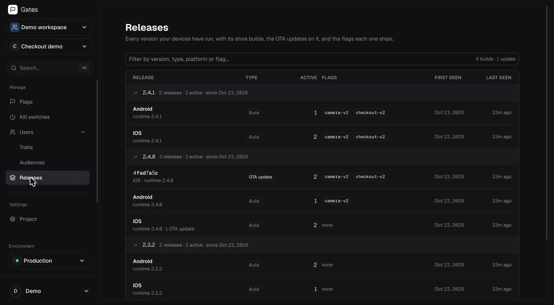554x305 pixels.
Task: Click camera-v2 flag on Android 2.4.1
Action: coord(336,113)
